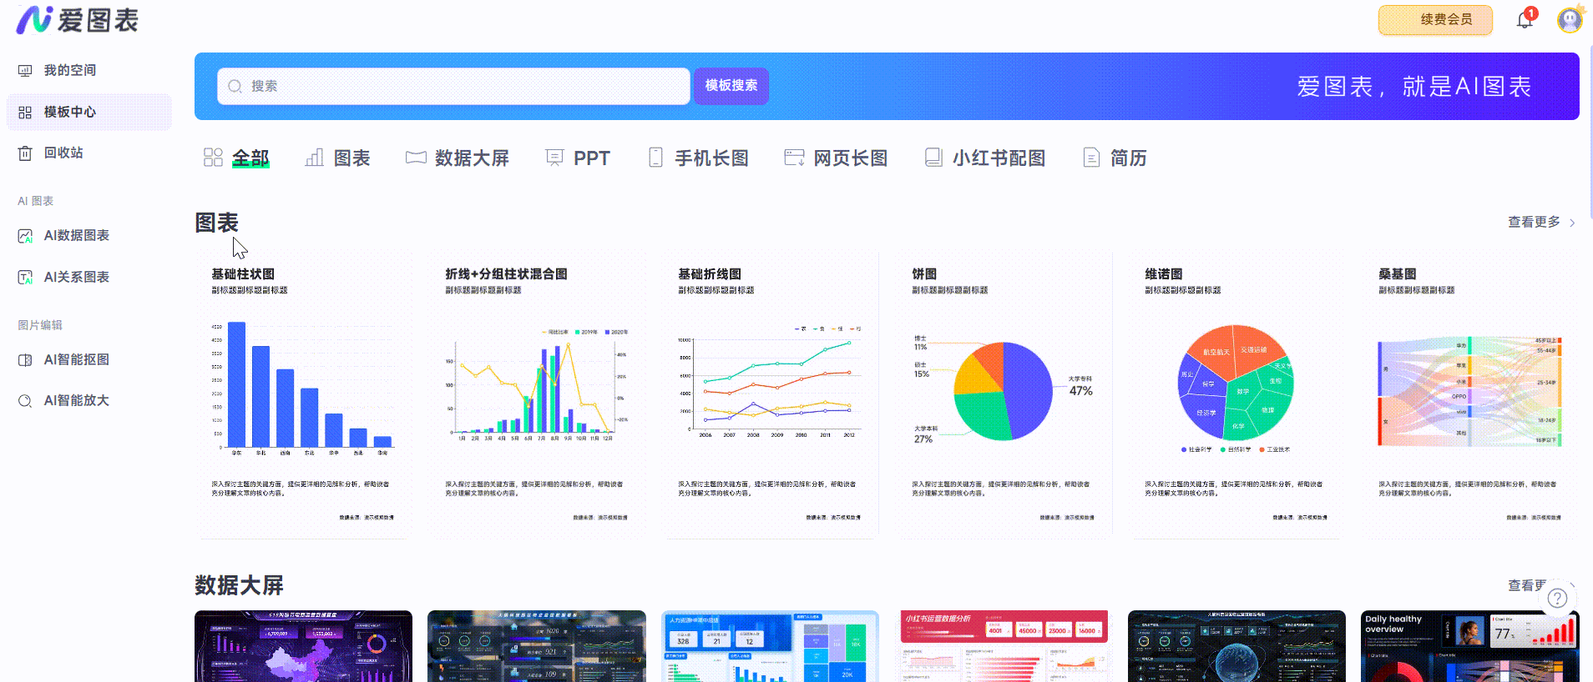1593x682 pixels.
Task: Open the 桑基图 template thumbnail
Action: pos(1469,394)
